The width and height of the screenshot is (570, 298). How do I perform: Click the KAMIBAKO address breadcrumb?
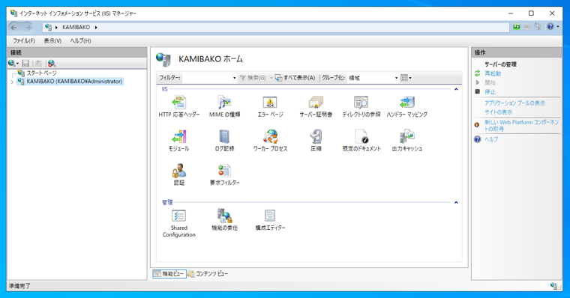click(x=76, y=27)
